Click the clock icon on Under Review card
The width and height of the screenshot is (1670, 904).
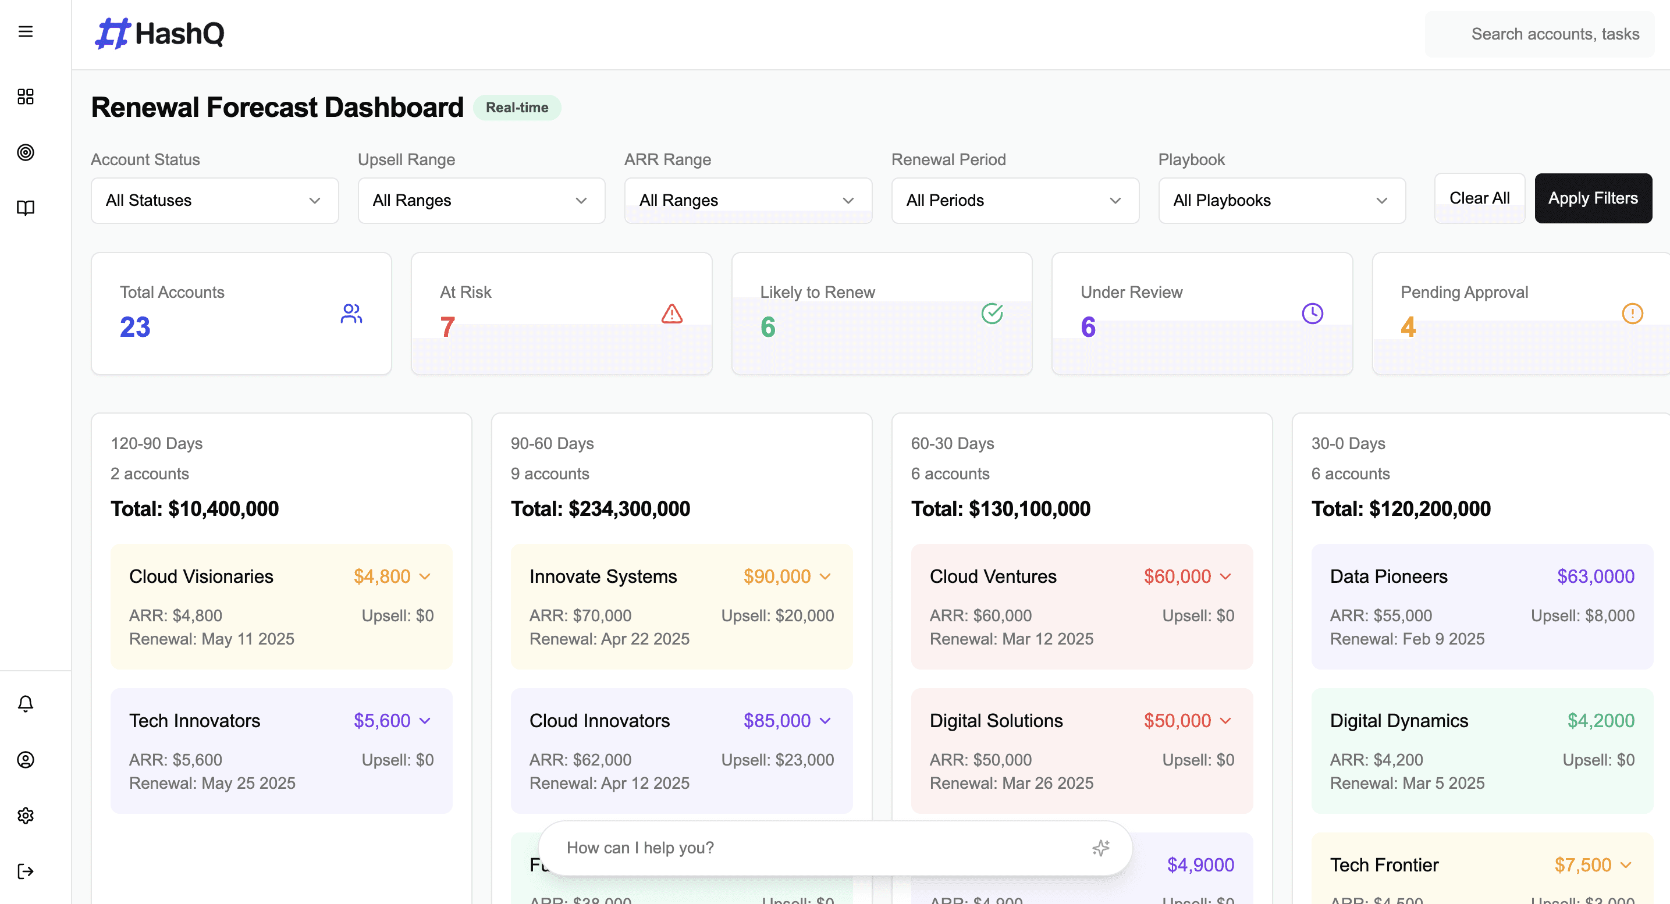coord(1312,314)
